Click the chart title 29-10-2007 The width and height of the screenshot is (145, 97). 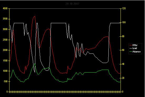pyautogui.click(x=72, y=4)
